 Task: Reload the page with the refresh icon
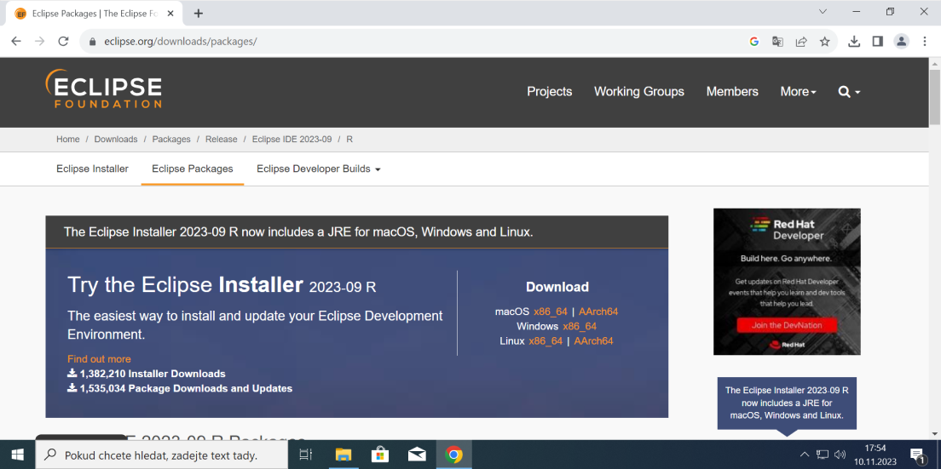63,42
